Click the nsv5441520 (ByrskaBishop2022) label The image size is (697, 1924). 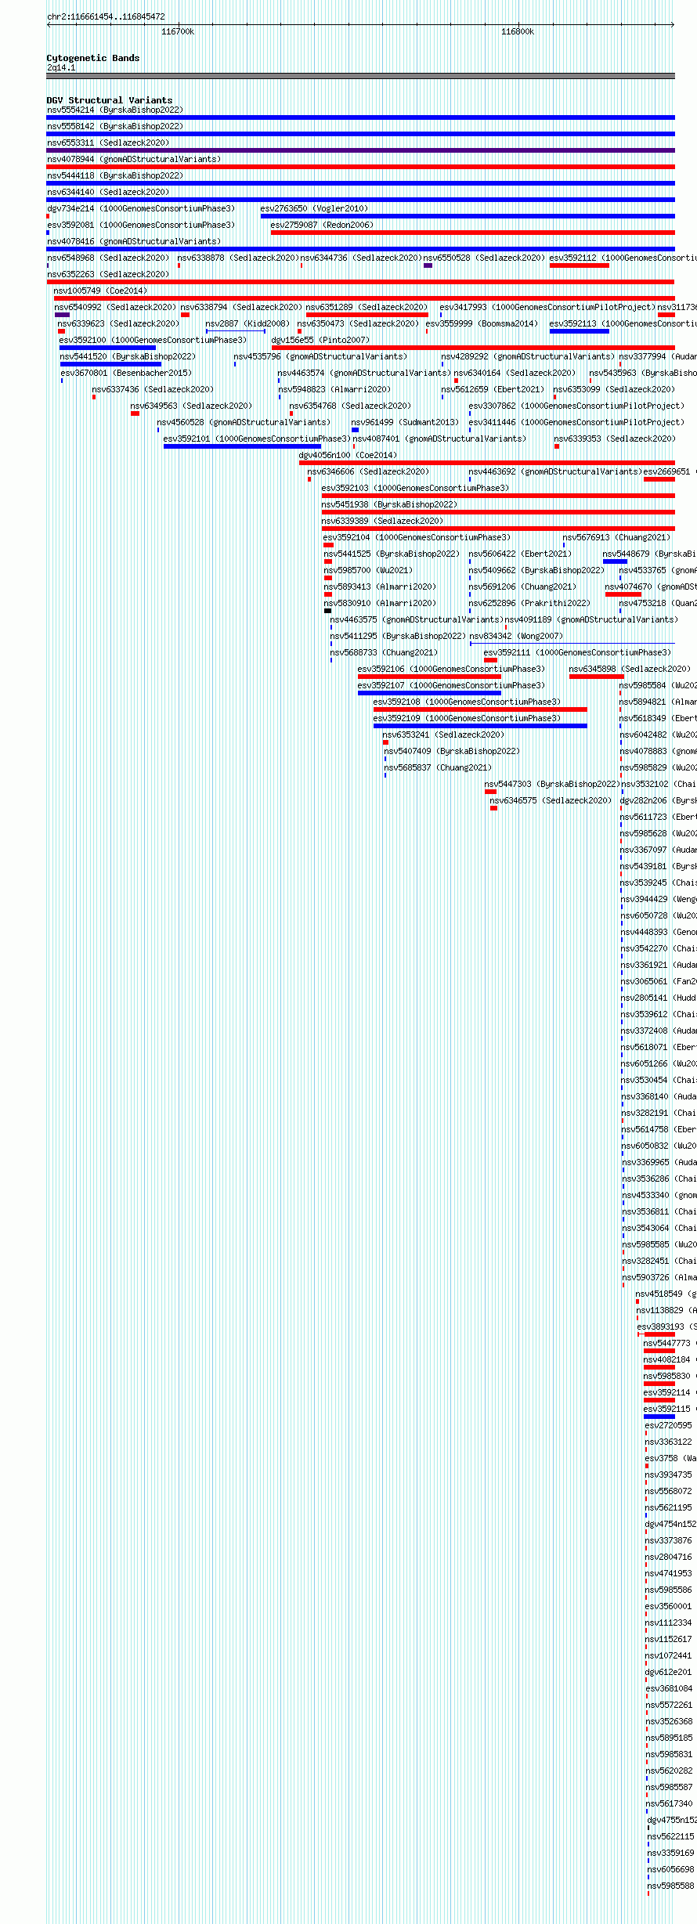128,357
